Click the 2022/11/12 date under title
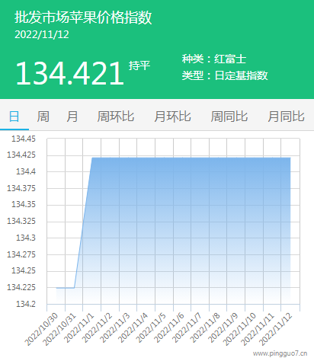This screenshot has width=314, height=361. pos(42,35)
